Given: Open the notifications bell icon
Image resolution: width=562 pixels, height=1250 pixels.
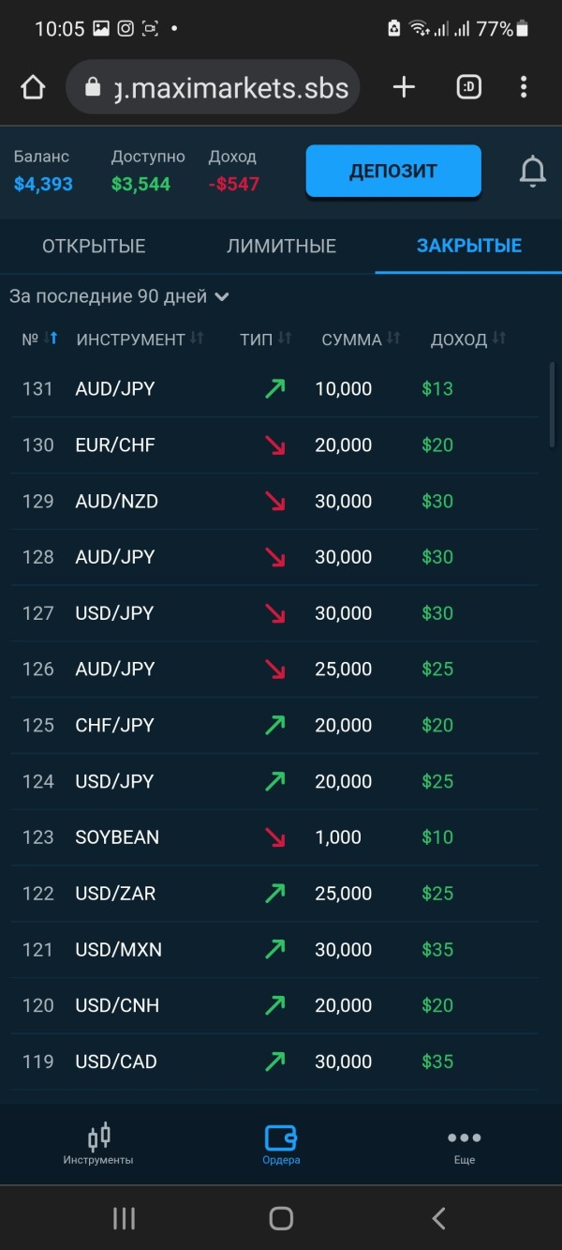Looking at the screenshot, I should pyautogui.click(x=533, y=171).
